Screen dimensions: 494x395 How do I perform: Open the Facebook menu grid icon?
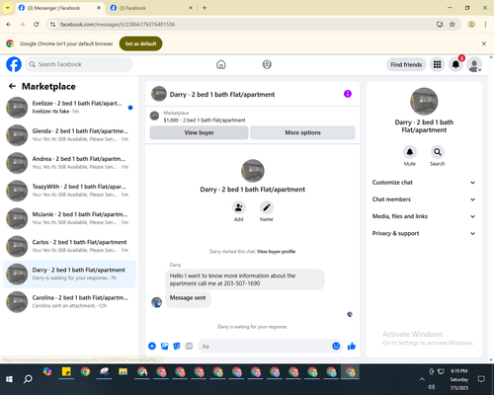click(437, 64)
